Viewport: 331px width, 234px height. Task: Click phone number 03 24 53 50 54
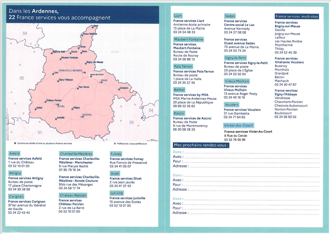(235, 74)
